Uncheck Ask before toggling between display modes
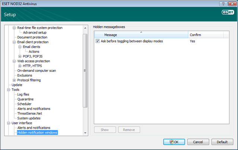The image size is (238, 150). 98,41
